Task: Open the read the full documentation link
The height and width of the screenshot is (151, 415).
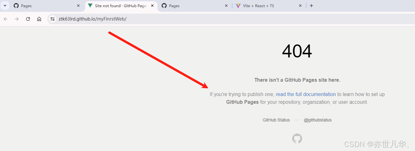Action: point(306,94)
